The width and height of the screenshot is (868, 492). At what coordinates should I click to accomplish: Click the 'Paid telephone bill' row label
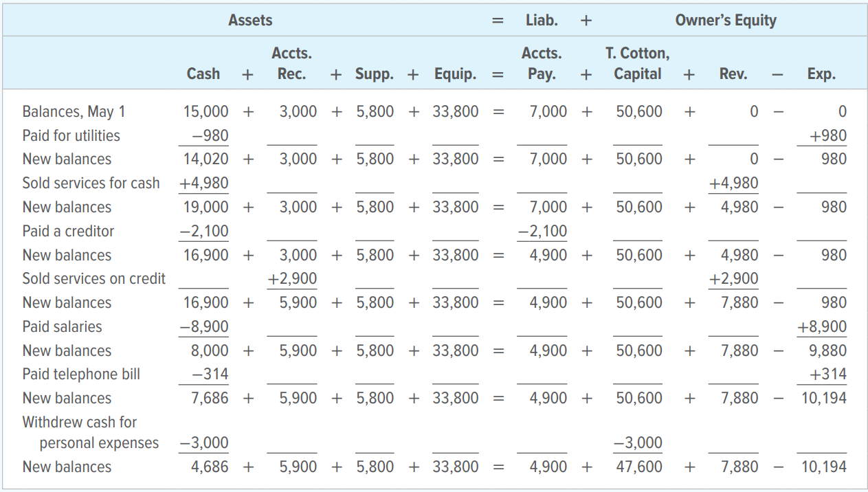click(81, 374)
